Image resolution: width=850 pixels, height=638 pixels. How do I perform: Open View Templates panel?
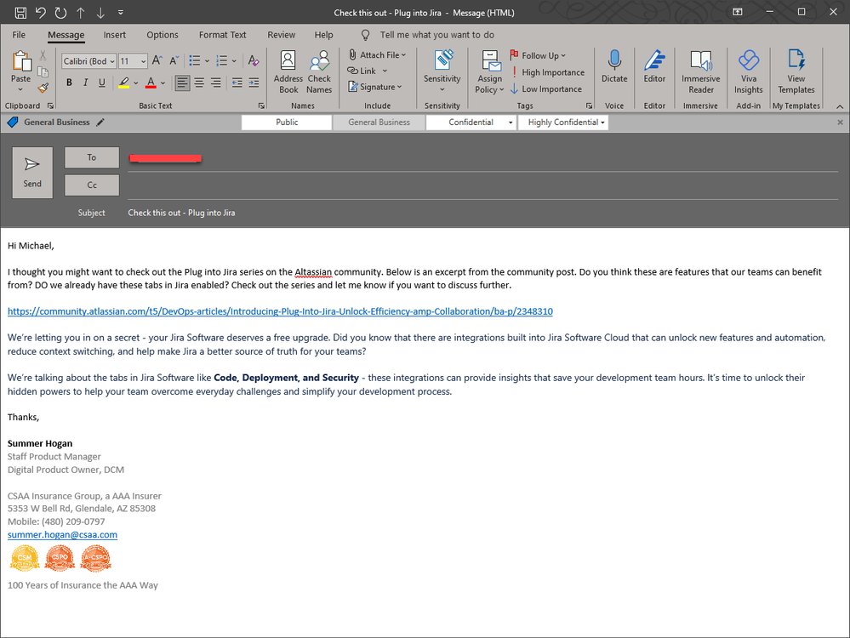(x=796, y=71)
